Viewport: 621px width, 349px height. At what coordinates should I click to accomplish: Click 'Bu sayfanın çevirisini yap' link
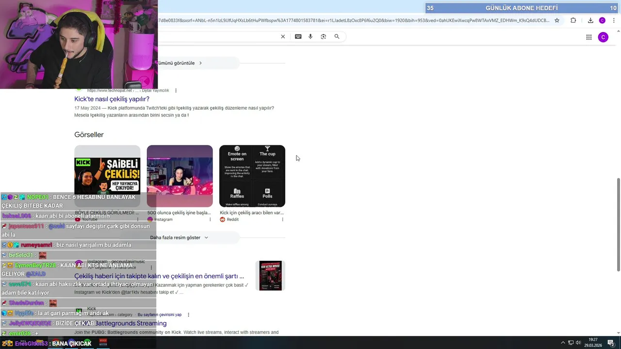coord(159,315)
